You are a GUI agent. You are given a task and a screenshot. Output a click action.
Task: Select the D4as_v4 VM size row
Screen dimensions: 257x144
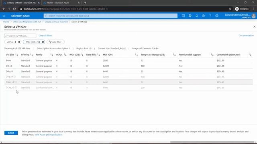[128, 82]
